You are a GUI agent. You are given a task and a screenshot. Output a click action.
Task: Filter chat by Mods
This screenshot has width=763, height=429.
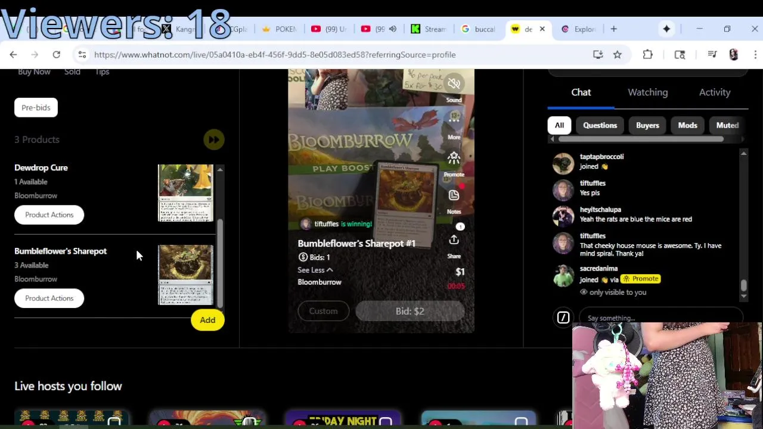tap(687, 126)
